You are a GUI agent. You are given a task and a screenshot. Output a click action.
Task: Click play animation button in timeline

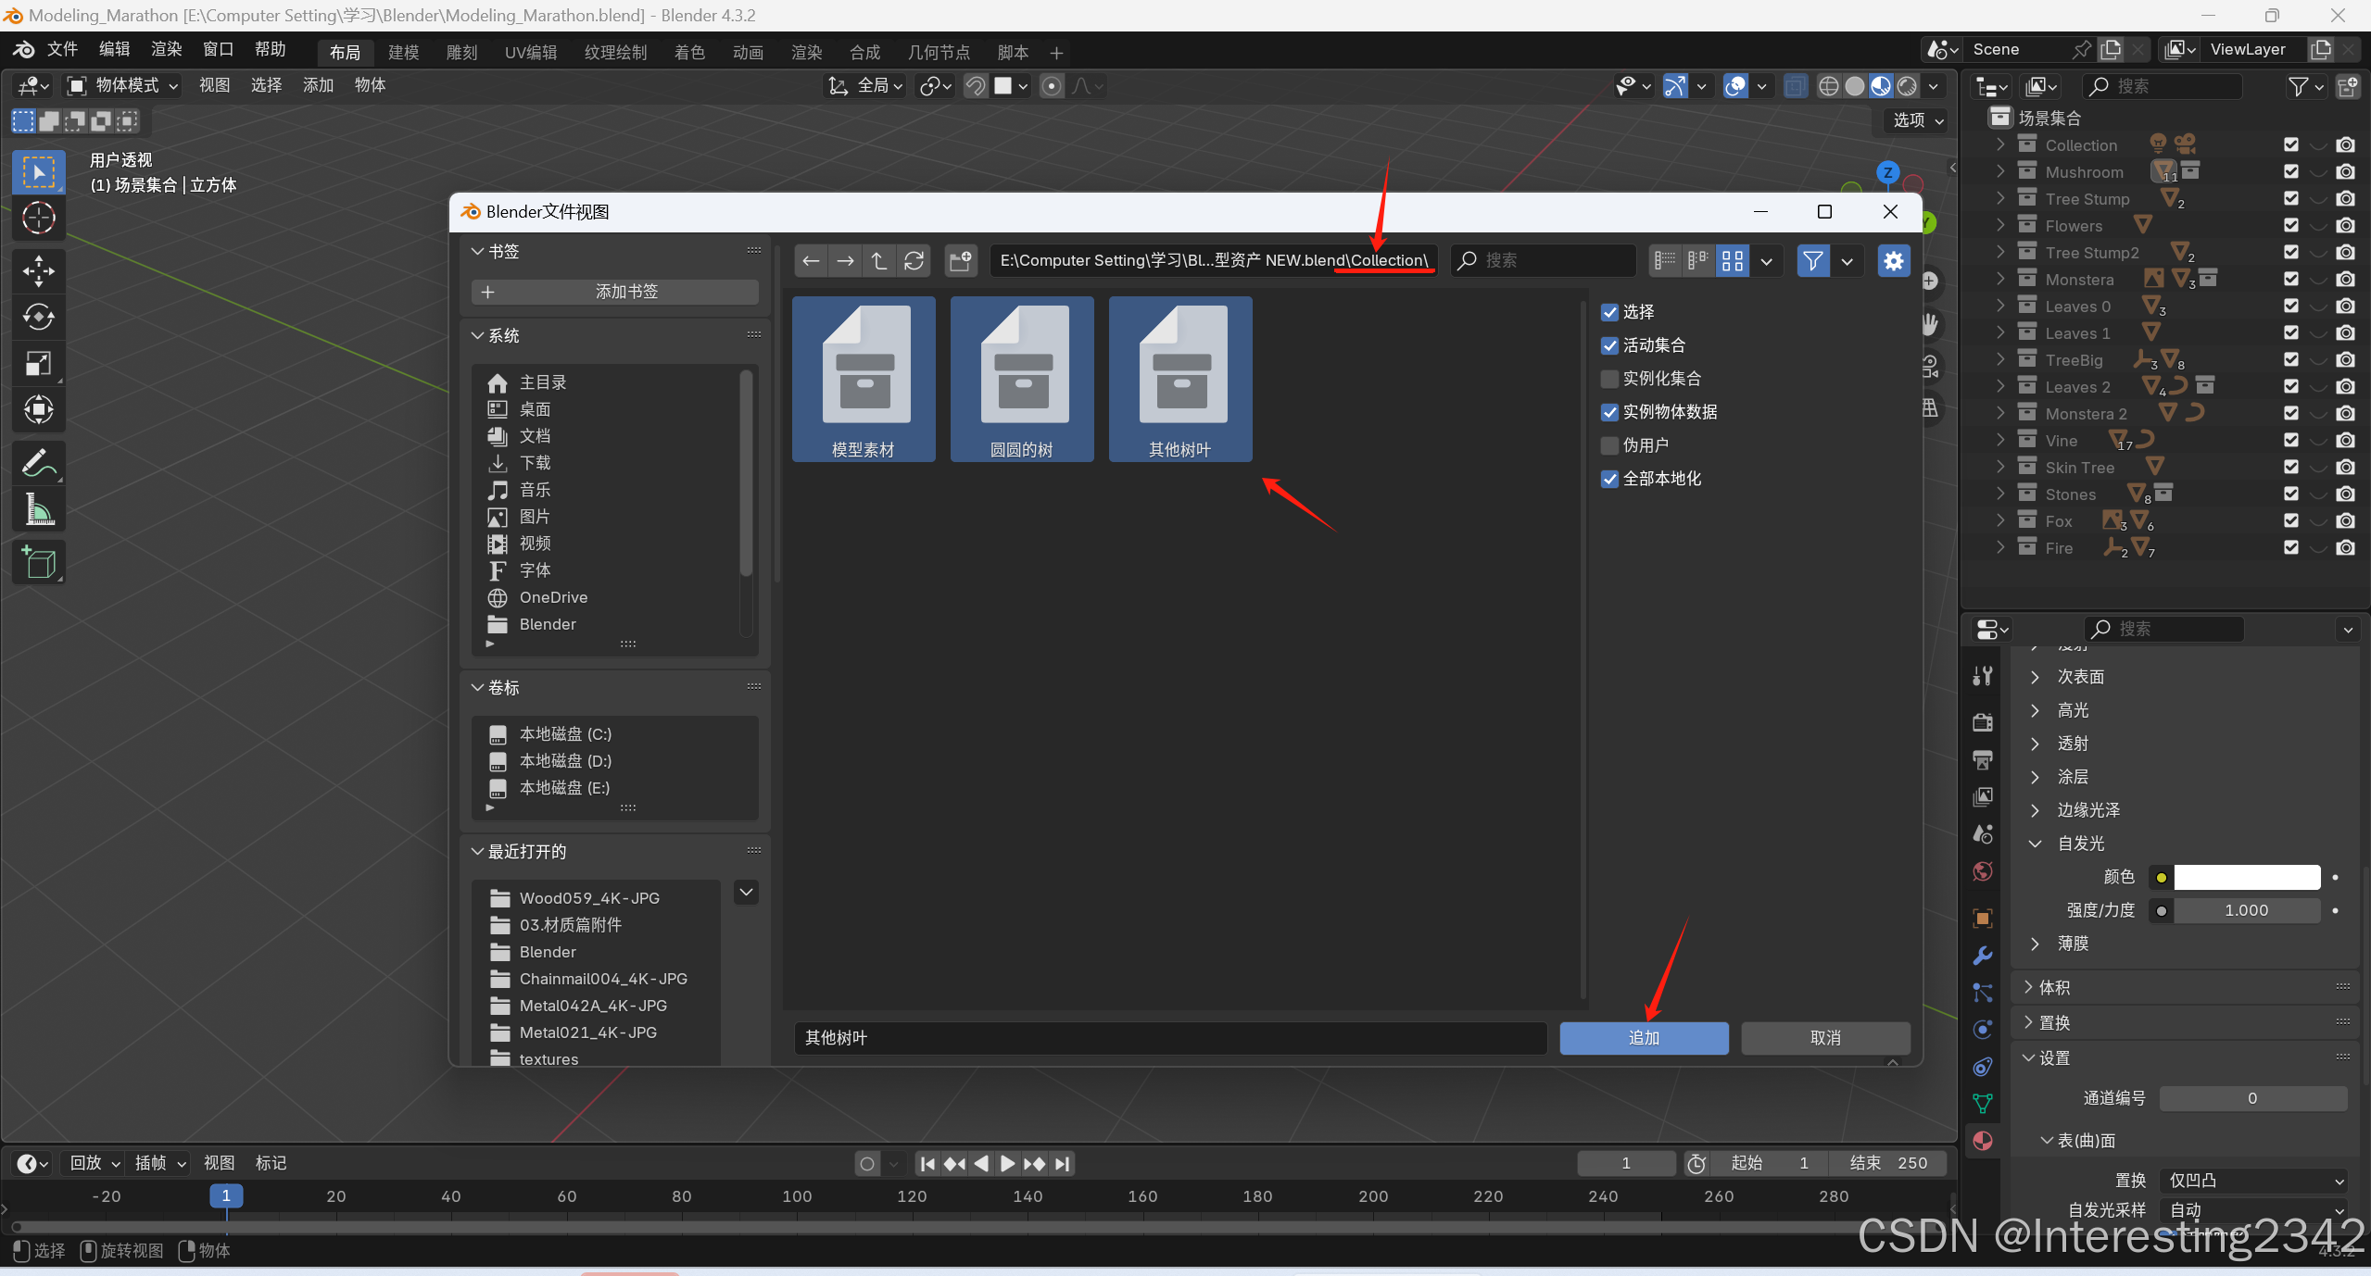[x=1008, y=1163]
